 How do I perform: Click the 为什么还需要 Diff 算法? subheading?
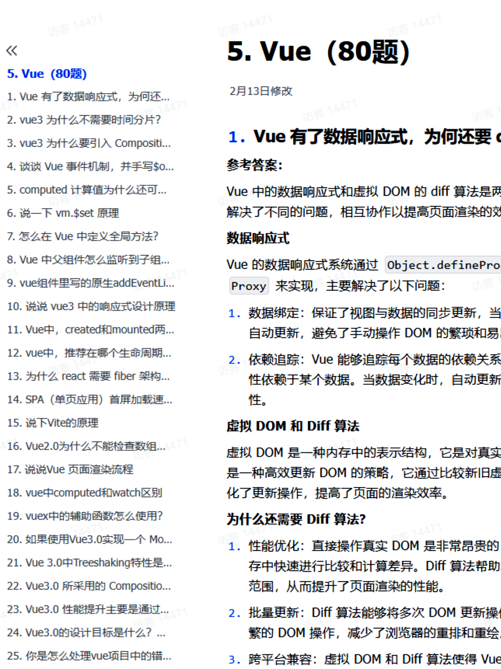point(296,519)
